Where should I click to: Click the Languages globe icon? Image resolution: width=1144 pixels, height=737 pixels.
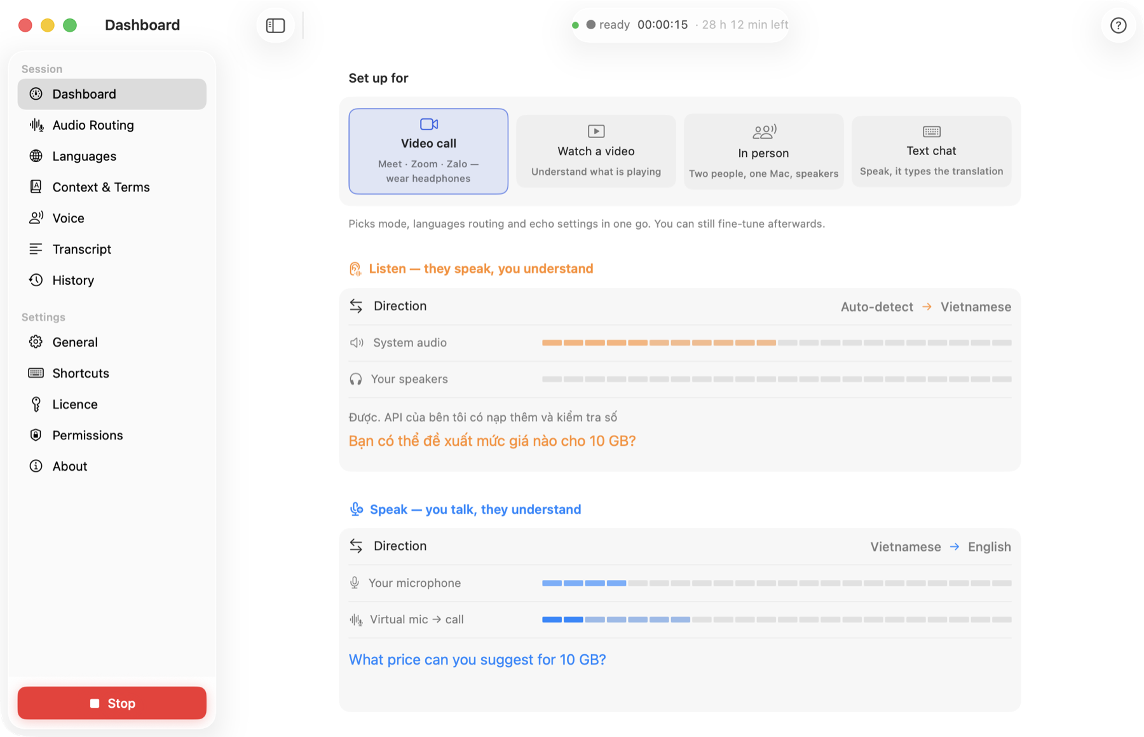pos(36,156)
